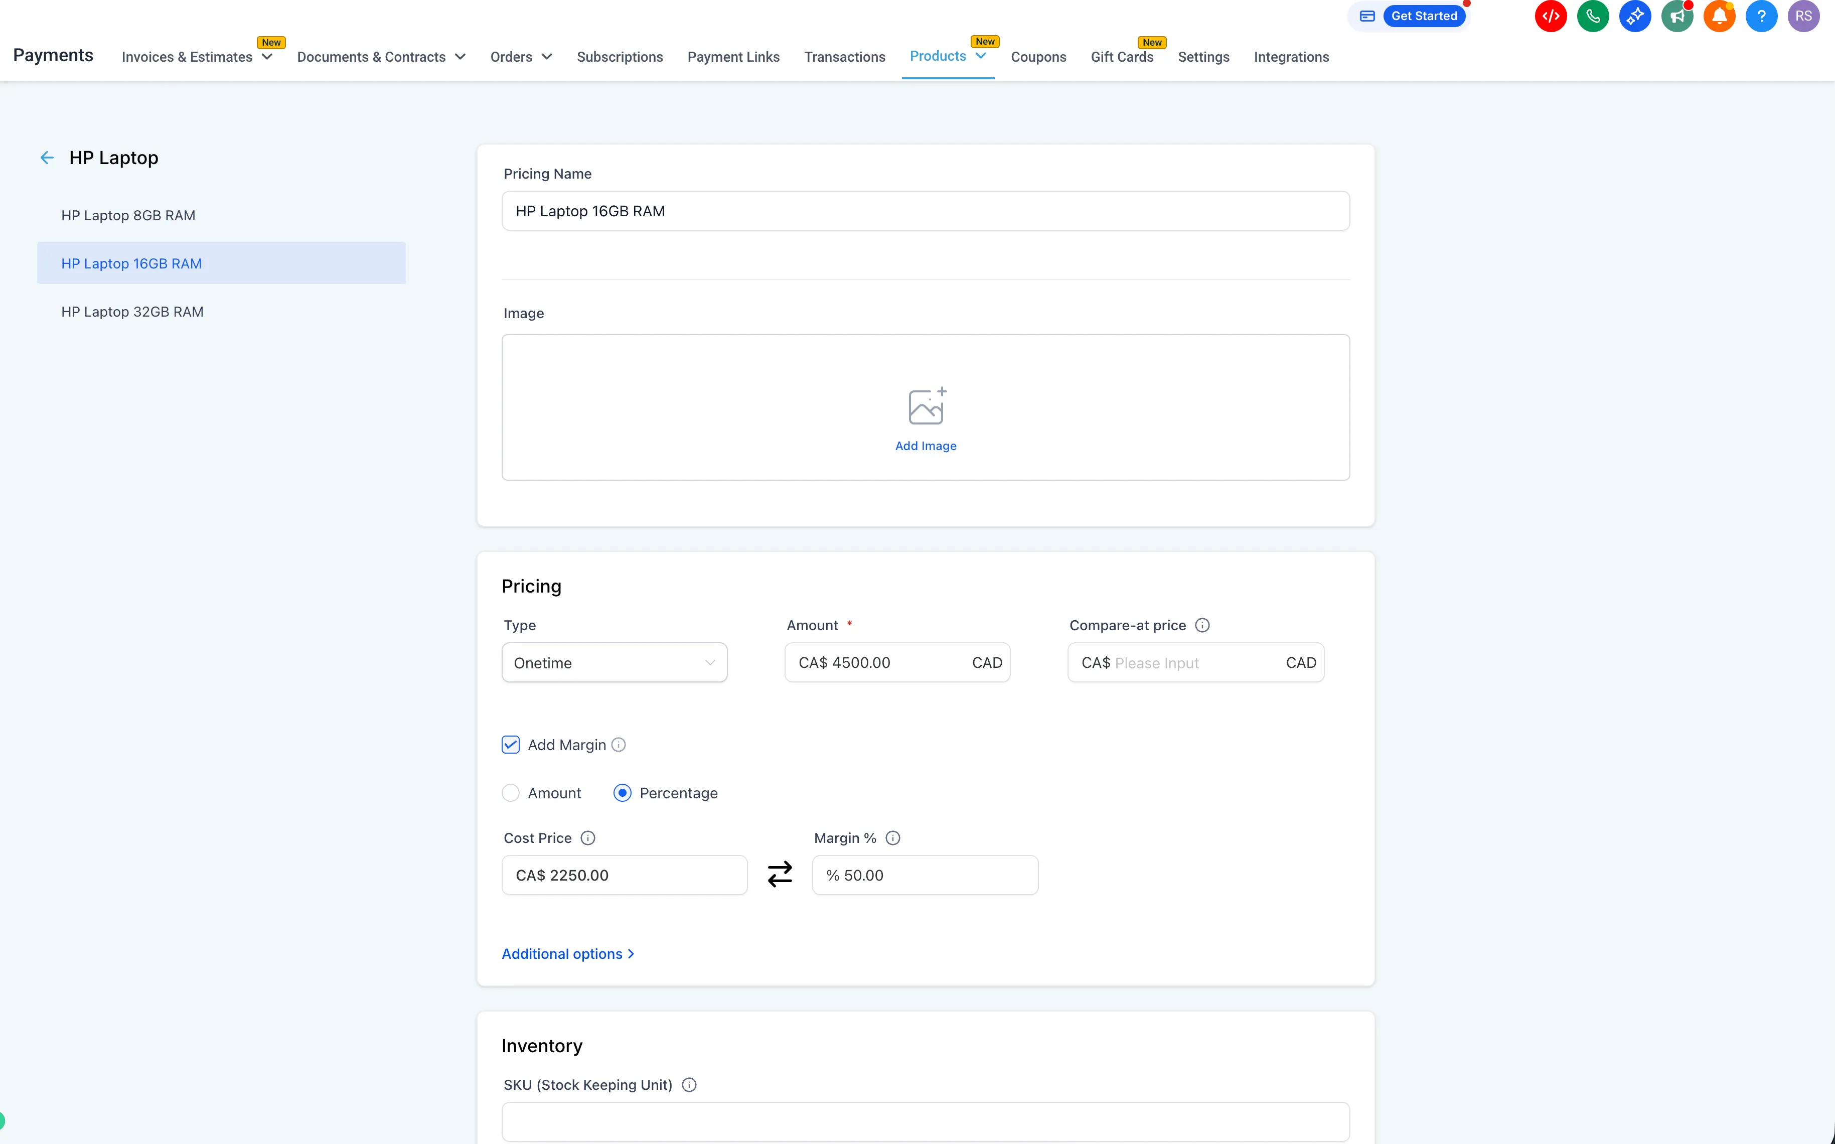View notifications by clicking the bell icon
Image resolution: width=1835 pixels, height=1144 pixels.
click(x=1719, y=16)
